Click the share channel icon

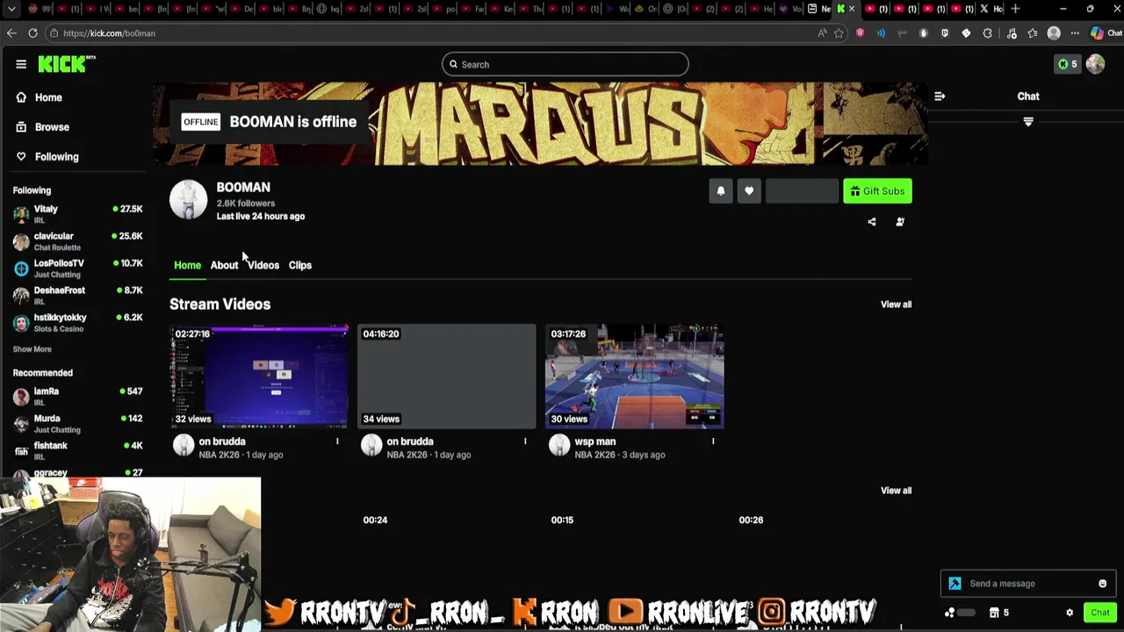872,222
